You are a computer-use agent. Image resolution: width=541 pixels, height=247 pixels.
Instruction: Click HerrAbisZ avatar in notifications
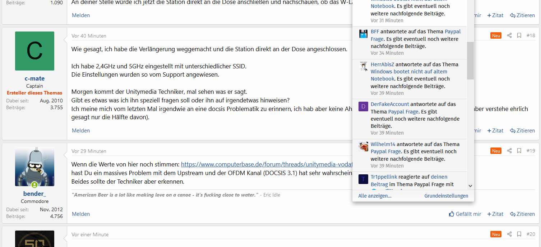point(363,67)
